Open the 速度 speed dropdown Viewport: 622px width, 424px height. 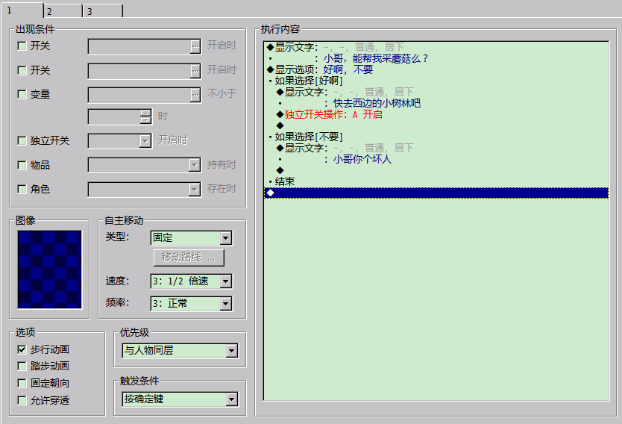click(x=226, y=281)
